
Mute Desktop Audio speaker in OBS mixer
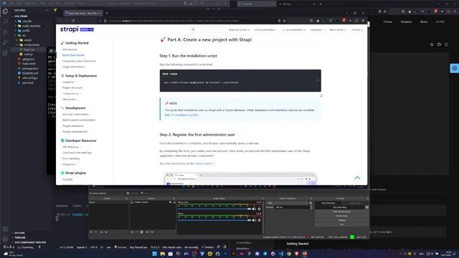click(254, 209)
